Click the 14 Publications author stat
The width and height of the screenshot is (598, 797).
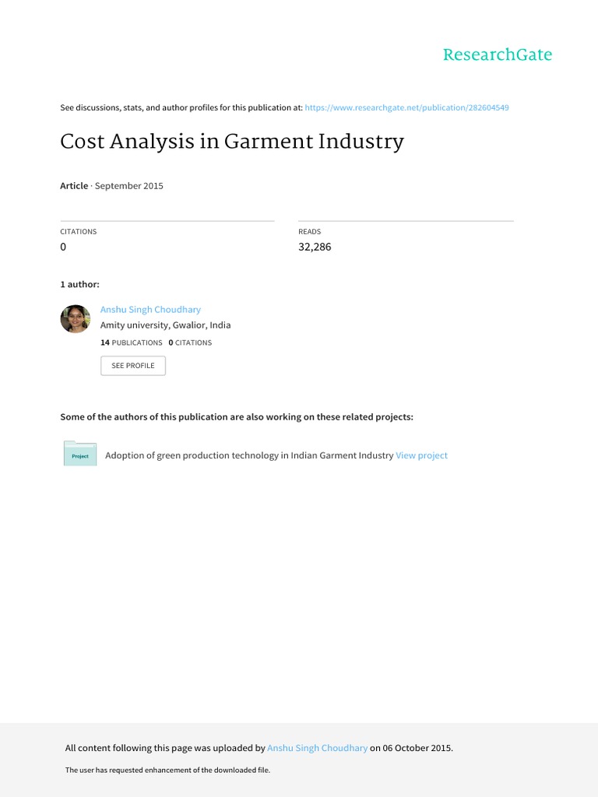click(132, 342)
